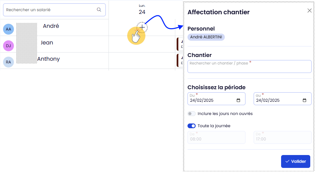Screen dimensions: 315x173
Task: Click the magnifier icon in the employee search
Action: click(x=99, y=10)
